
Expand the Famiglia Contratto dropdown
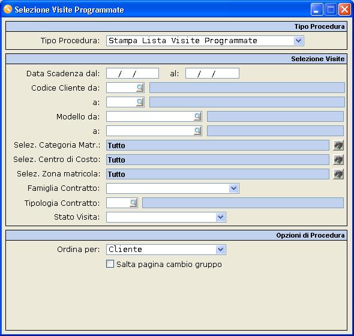pos(233,188)
